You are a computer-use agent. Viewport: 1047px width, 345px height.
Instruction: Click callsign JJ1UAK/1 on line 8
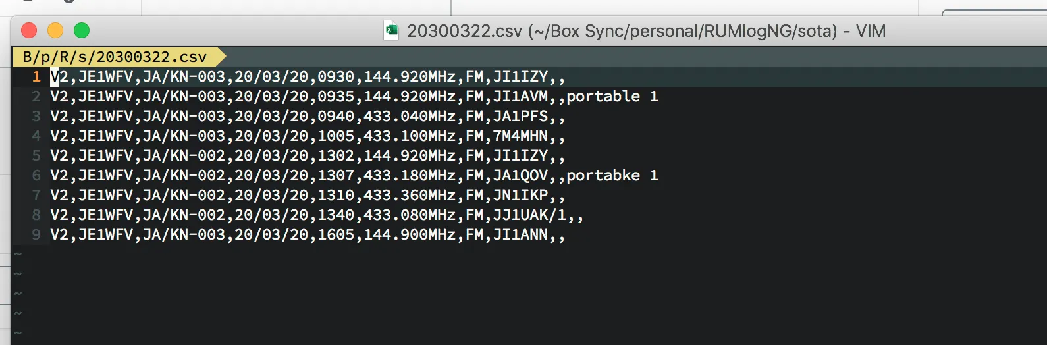[529, 215]
